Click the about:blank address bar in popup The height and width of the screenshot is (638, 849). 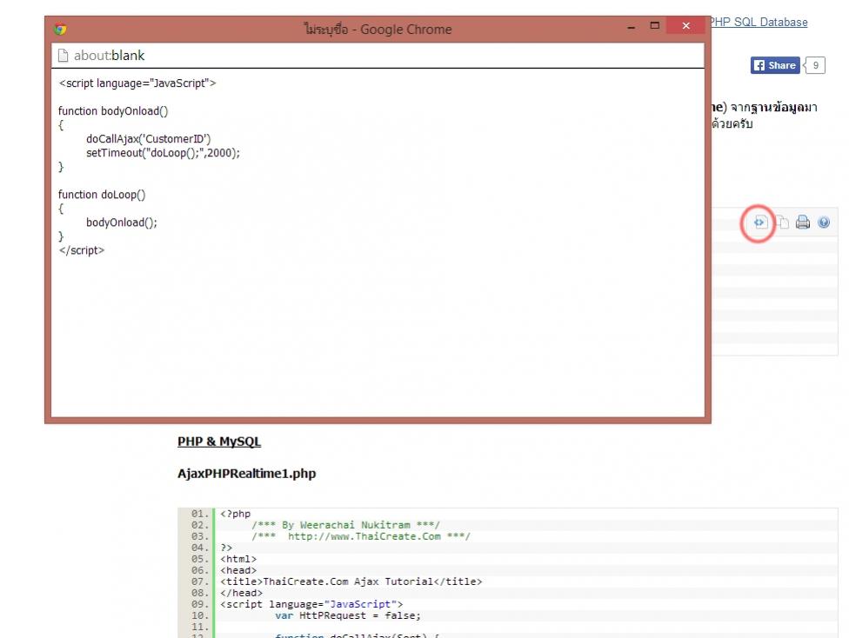(378, 56)
